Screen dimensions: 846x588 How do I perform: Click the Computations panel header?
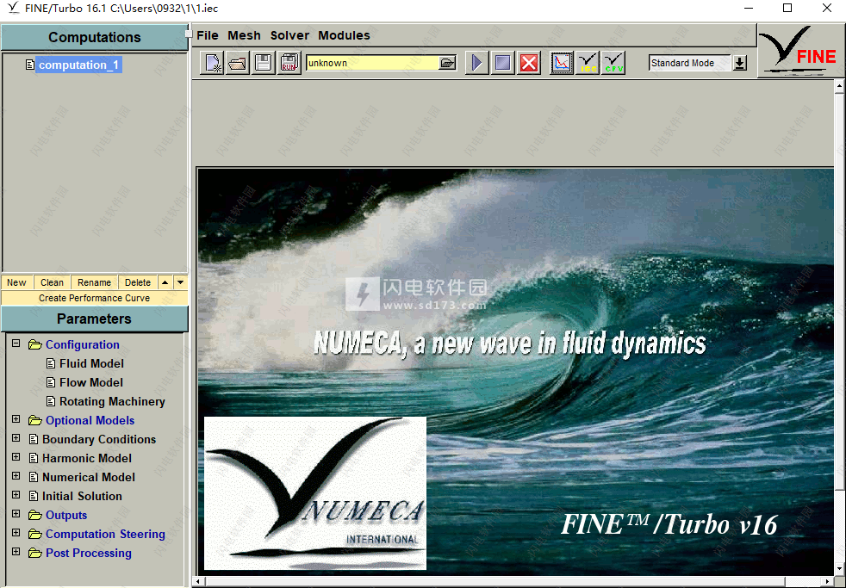(95, 37)
